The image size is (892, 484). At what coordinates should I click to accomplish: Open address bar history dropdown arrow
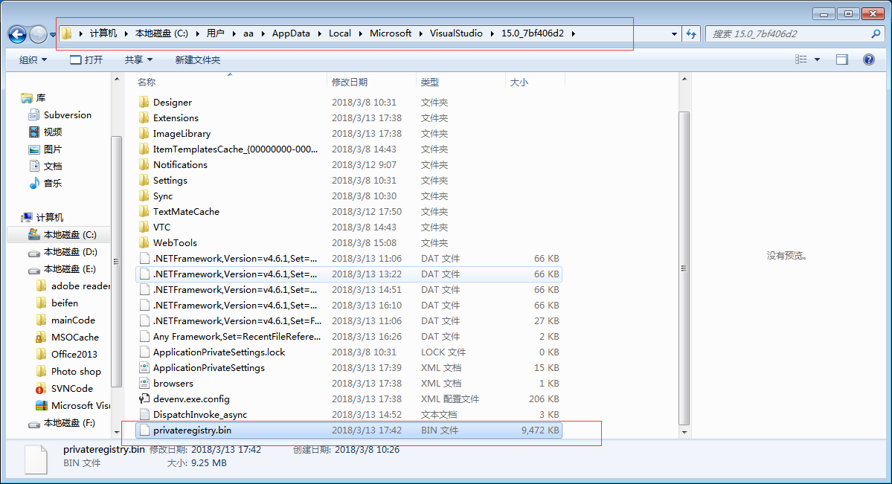tap(674, 33)
